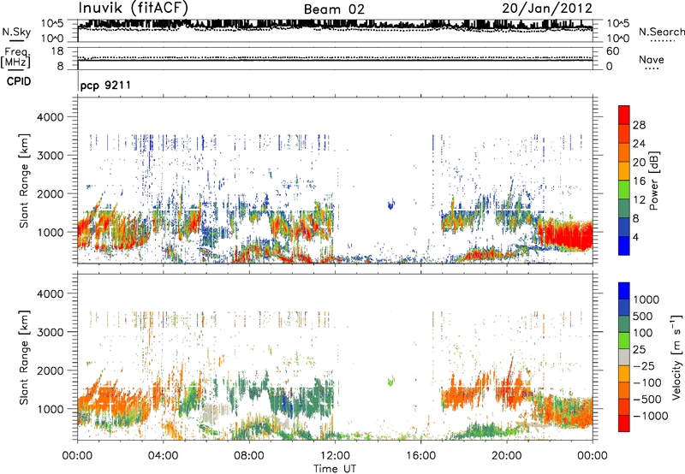The width and height of the screenshot is (685, 474).
Task: Click the '500' velocity scale value
Action: [643, 316]
